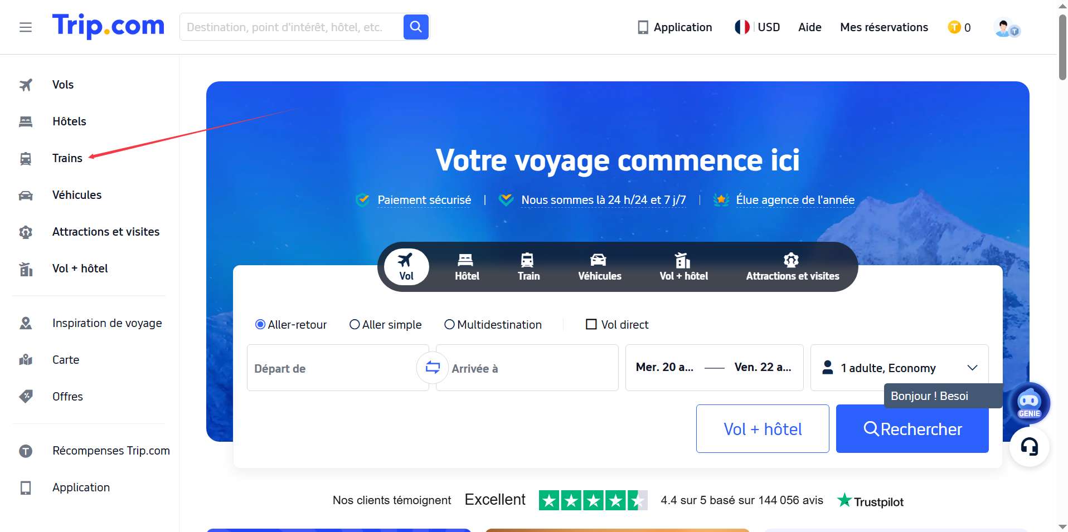1068x532 pixels.
Task: Click the scrollbar down arrow
Action: pyautogui.click(x=1062, y=526)
